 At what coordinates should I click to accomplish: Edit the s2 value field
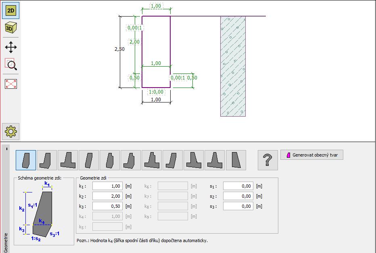238,196
